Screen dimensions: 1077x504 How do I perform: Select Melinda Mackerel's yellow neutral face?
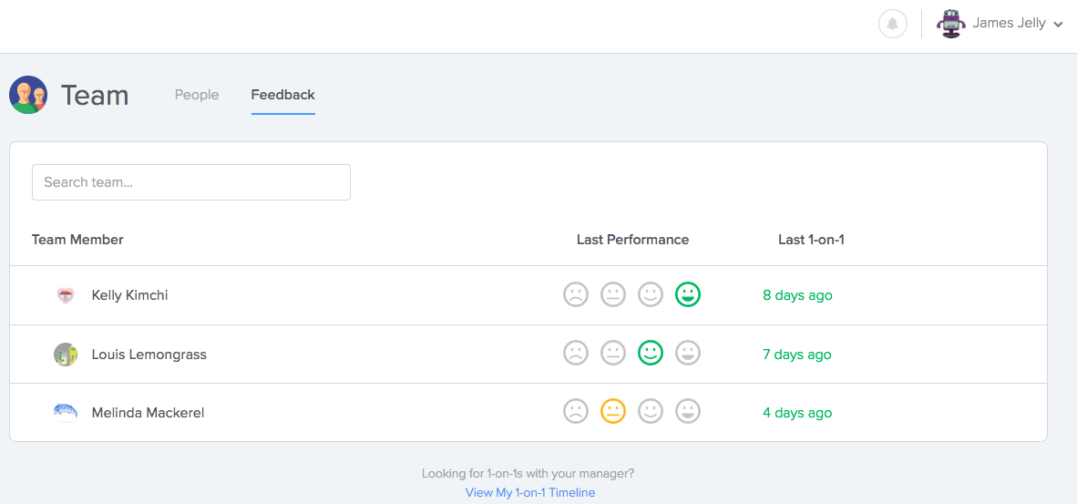click(612, 412)
